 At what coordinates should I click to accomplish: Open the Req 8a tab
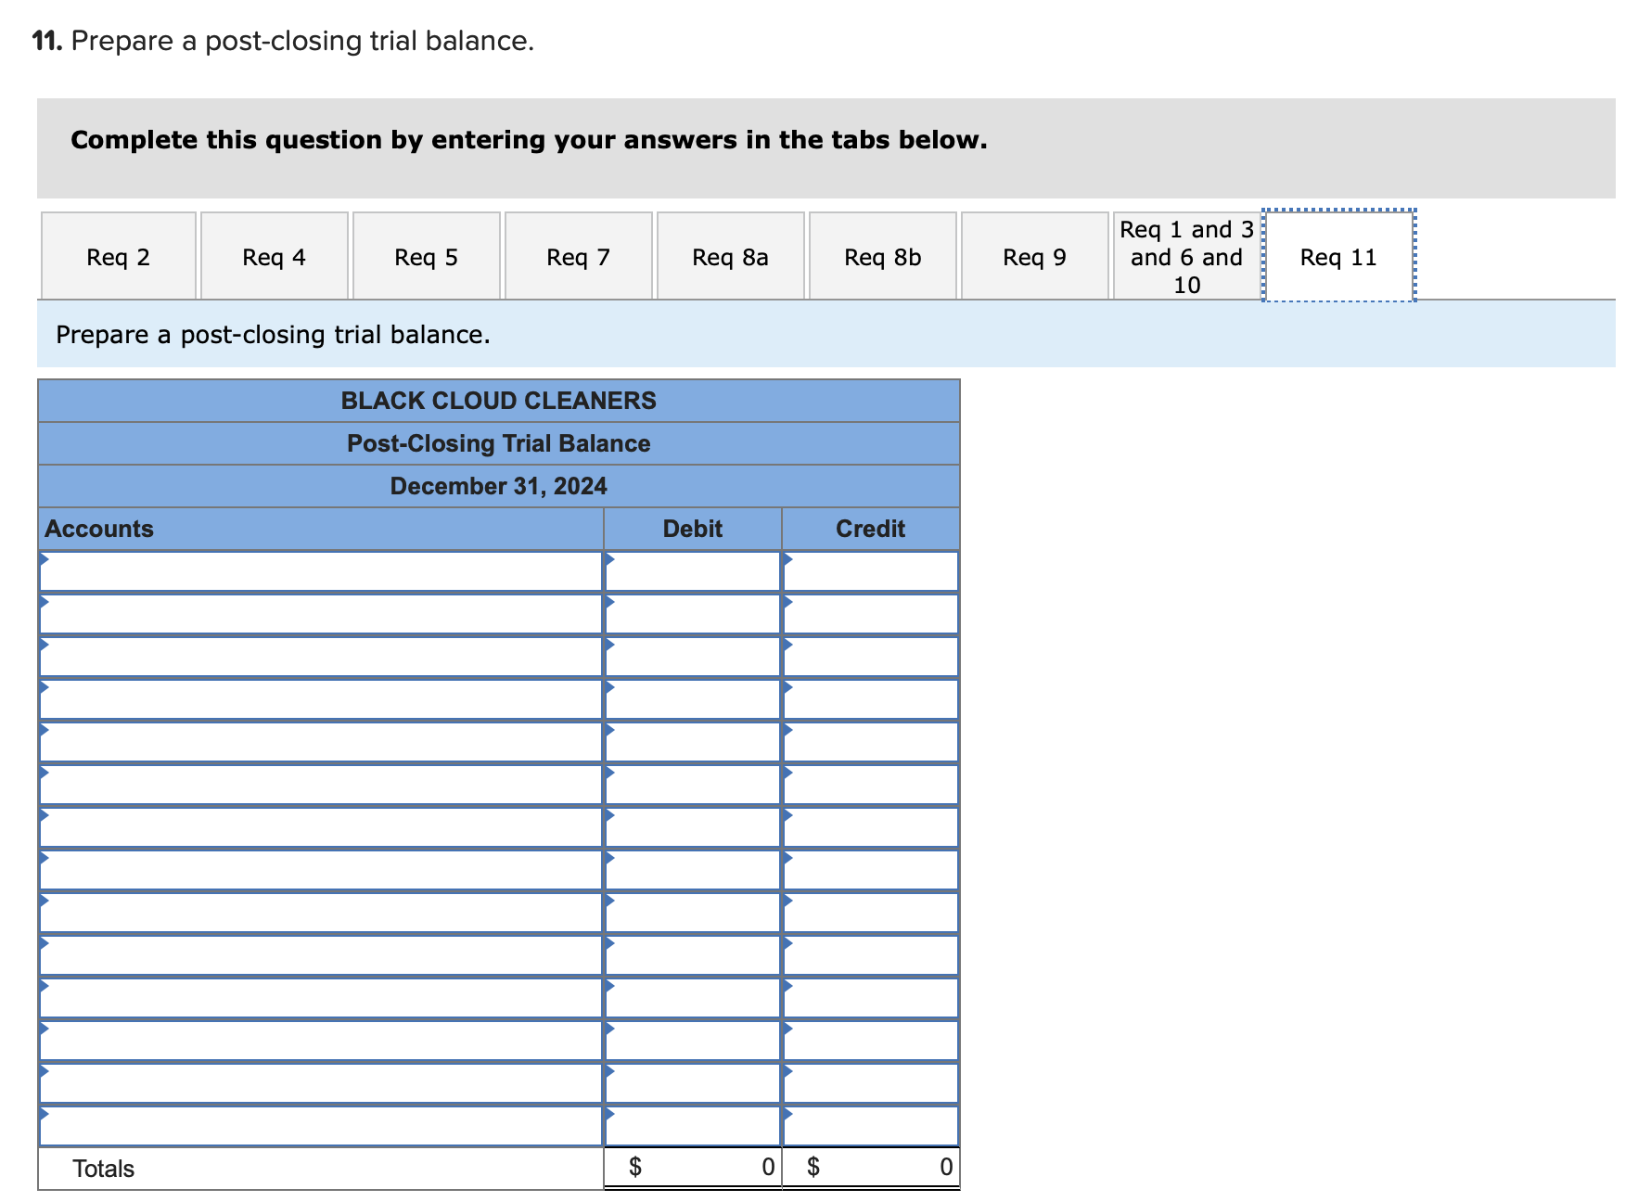coord(730,256)
